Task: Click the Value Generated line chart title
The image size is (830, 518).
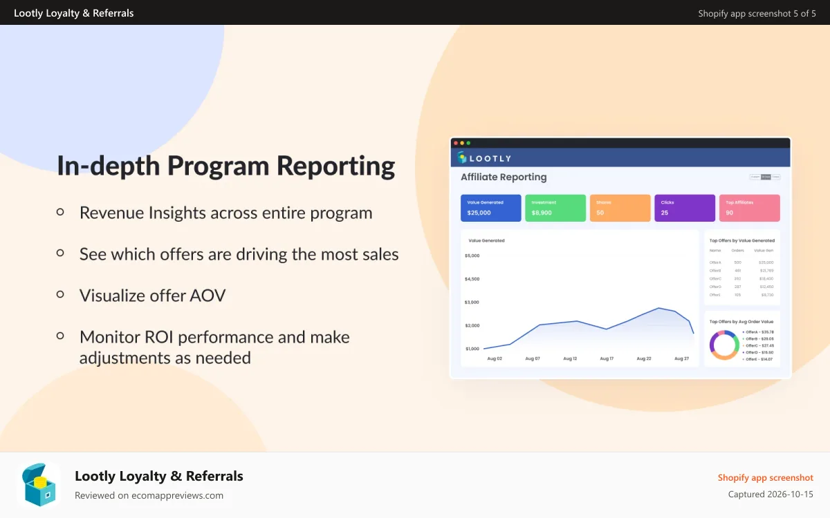Action: click(486, 240)
